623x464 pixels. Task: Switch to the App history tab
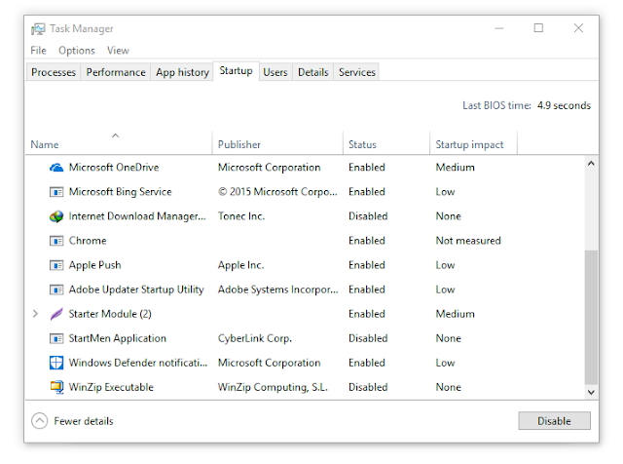point(182,72)
